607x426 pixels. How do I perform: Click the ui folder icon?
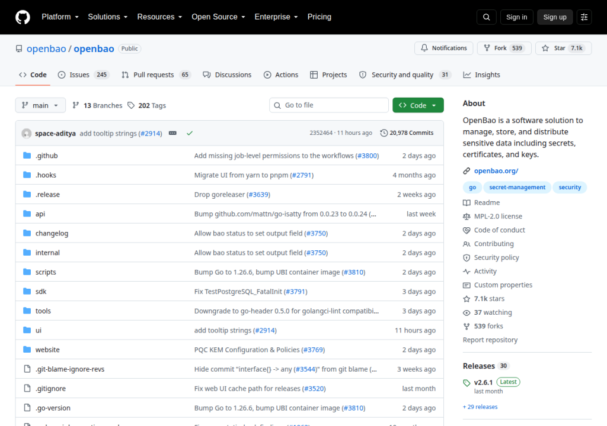point(27,330)
